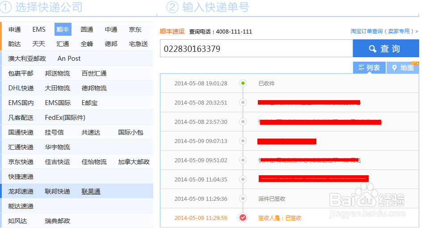Viewport: 429px width, 228px height.
Task: Click timestamp 2014-05-09 11:29:59
Action: pos(201,218)
